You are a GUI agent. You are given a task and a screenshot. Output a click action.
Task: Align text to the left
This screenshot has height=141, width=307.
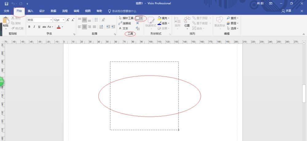pos(80,27)
